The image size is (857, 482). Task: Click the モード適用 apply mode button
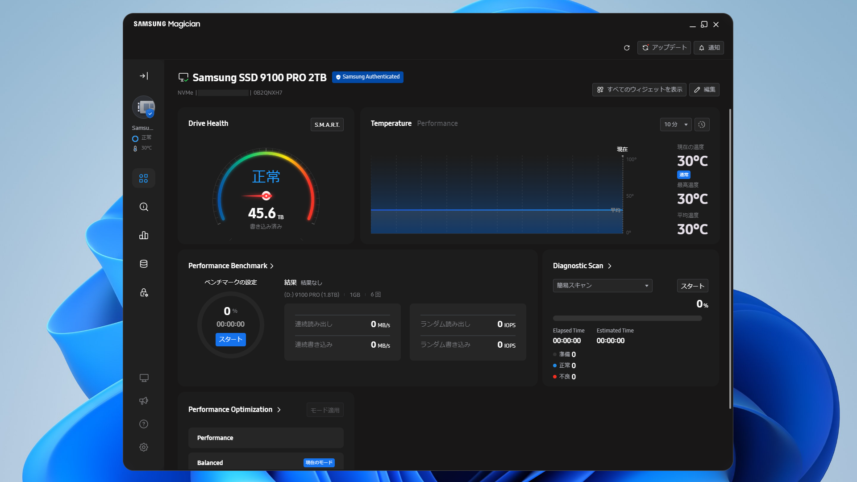pos(325,410)
